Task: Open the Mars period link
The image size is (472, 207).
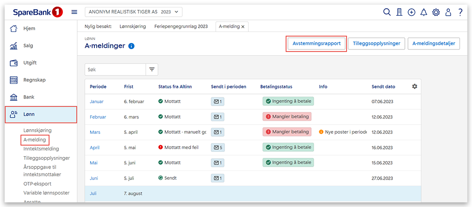Action: click(x=95, y=132)
